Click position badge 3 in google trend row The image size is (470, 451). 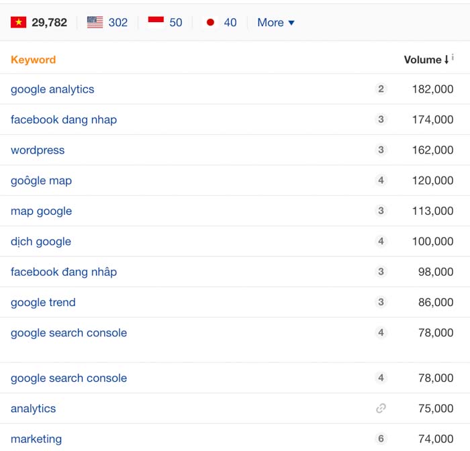(x=381, y=302)
